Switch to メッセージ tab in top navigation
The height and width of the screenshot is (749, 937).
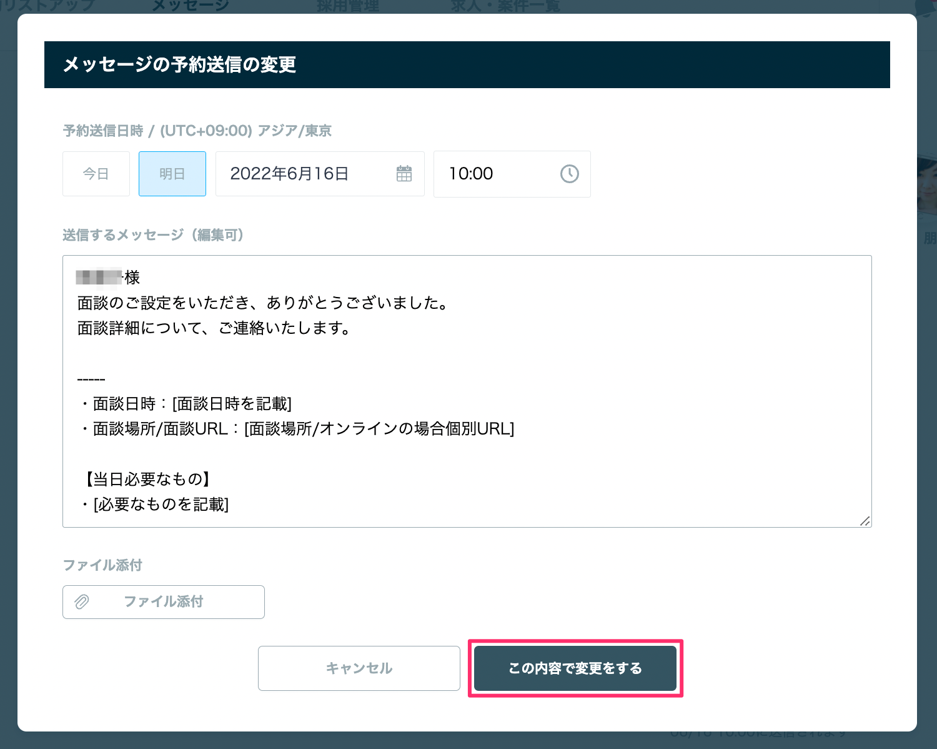tap(191, 6)
